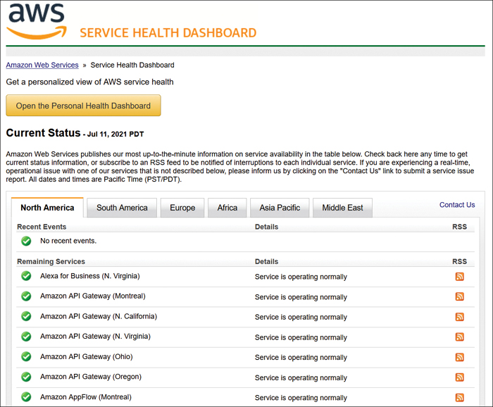Click RSS icon for Amazon AppFlow Montreal
Screen dimensions: 493x407
click(x=459, y=398)
